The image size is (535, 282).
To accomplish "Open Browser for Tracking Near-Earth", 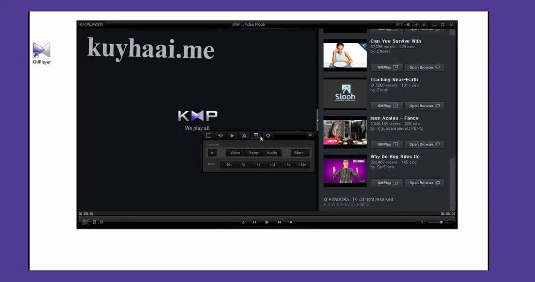I will (x=424, y=106).
